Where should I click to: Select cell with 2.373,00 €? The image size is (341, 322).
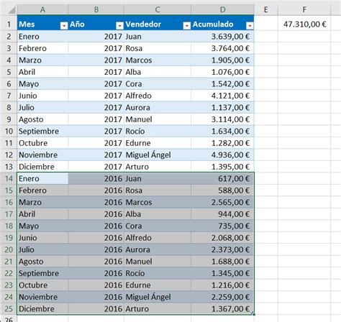[x=222, y=249]
